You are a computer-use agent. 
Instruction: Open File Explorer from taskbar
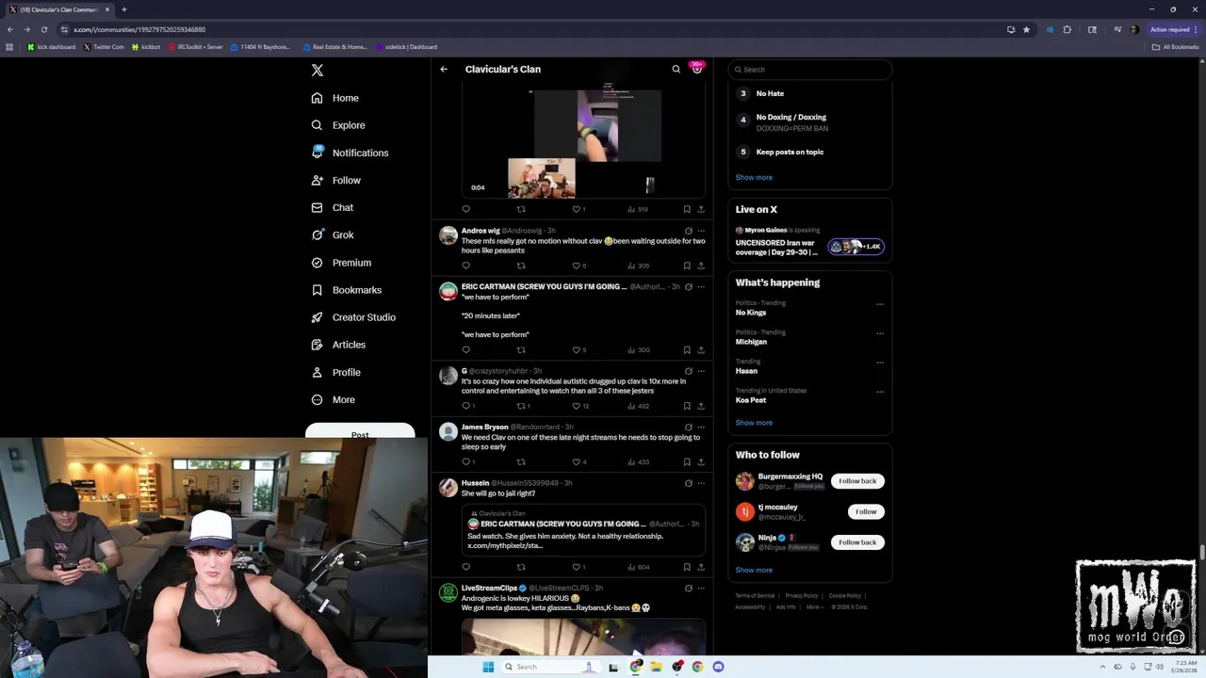[x=656, y=667]
